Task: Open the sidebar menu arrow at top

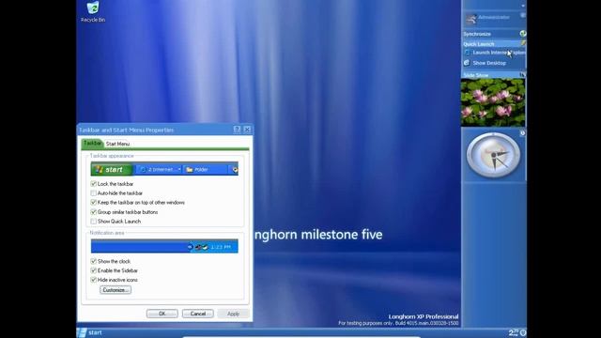Action: click(523, 6)
